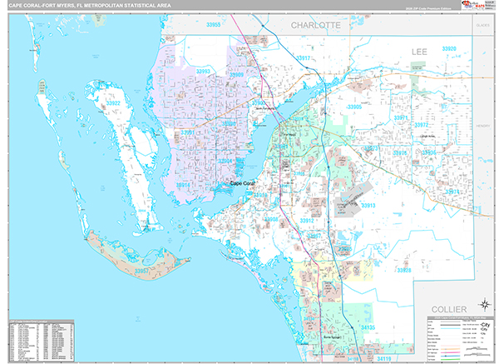Click the Cape Coral city label
499x364 pixels.
coord(244,184)
